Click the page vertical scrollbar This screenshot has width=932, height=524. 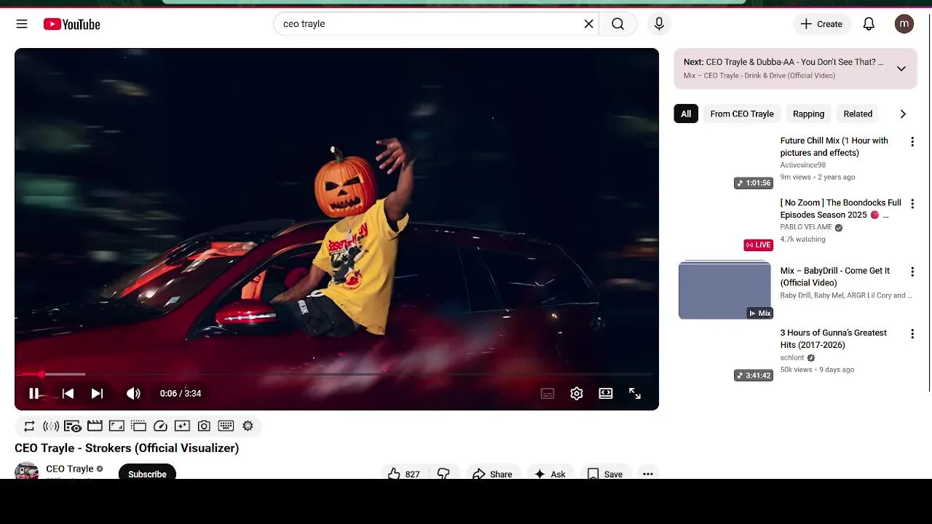pos(929,204)
